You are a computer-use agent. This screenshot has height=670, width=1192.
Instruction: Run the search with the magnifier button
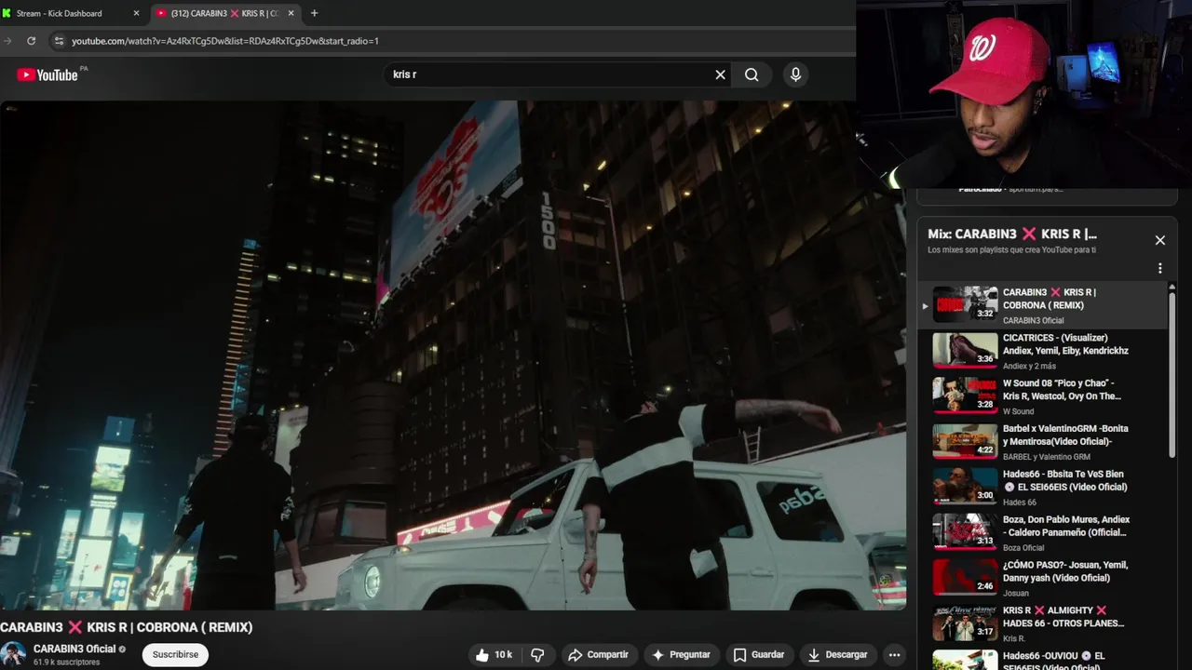click(752, 74)
